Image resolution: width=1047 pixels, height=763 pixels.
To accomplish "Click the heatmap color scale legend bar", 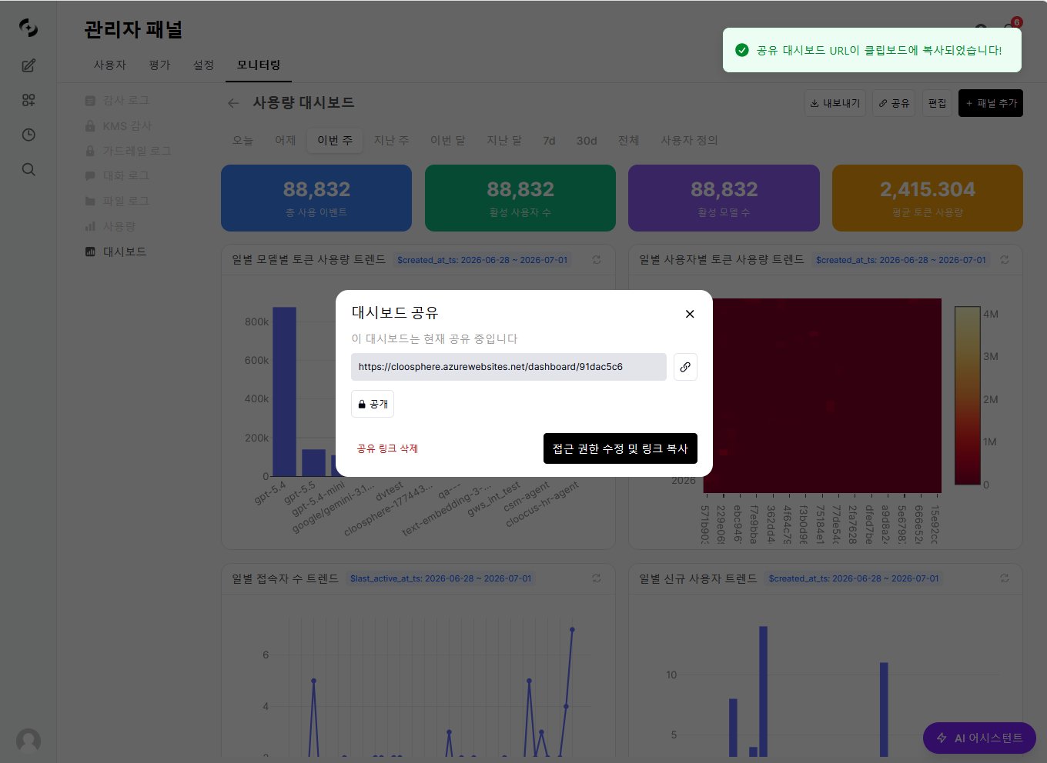I will [x=967, y=395].
